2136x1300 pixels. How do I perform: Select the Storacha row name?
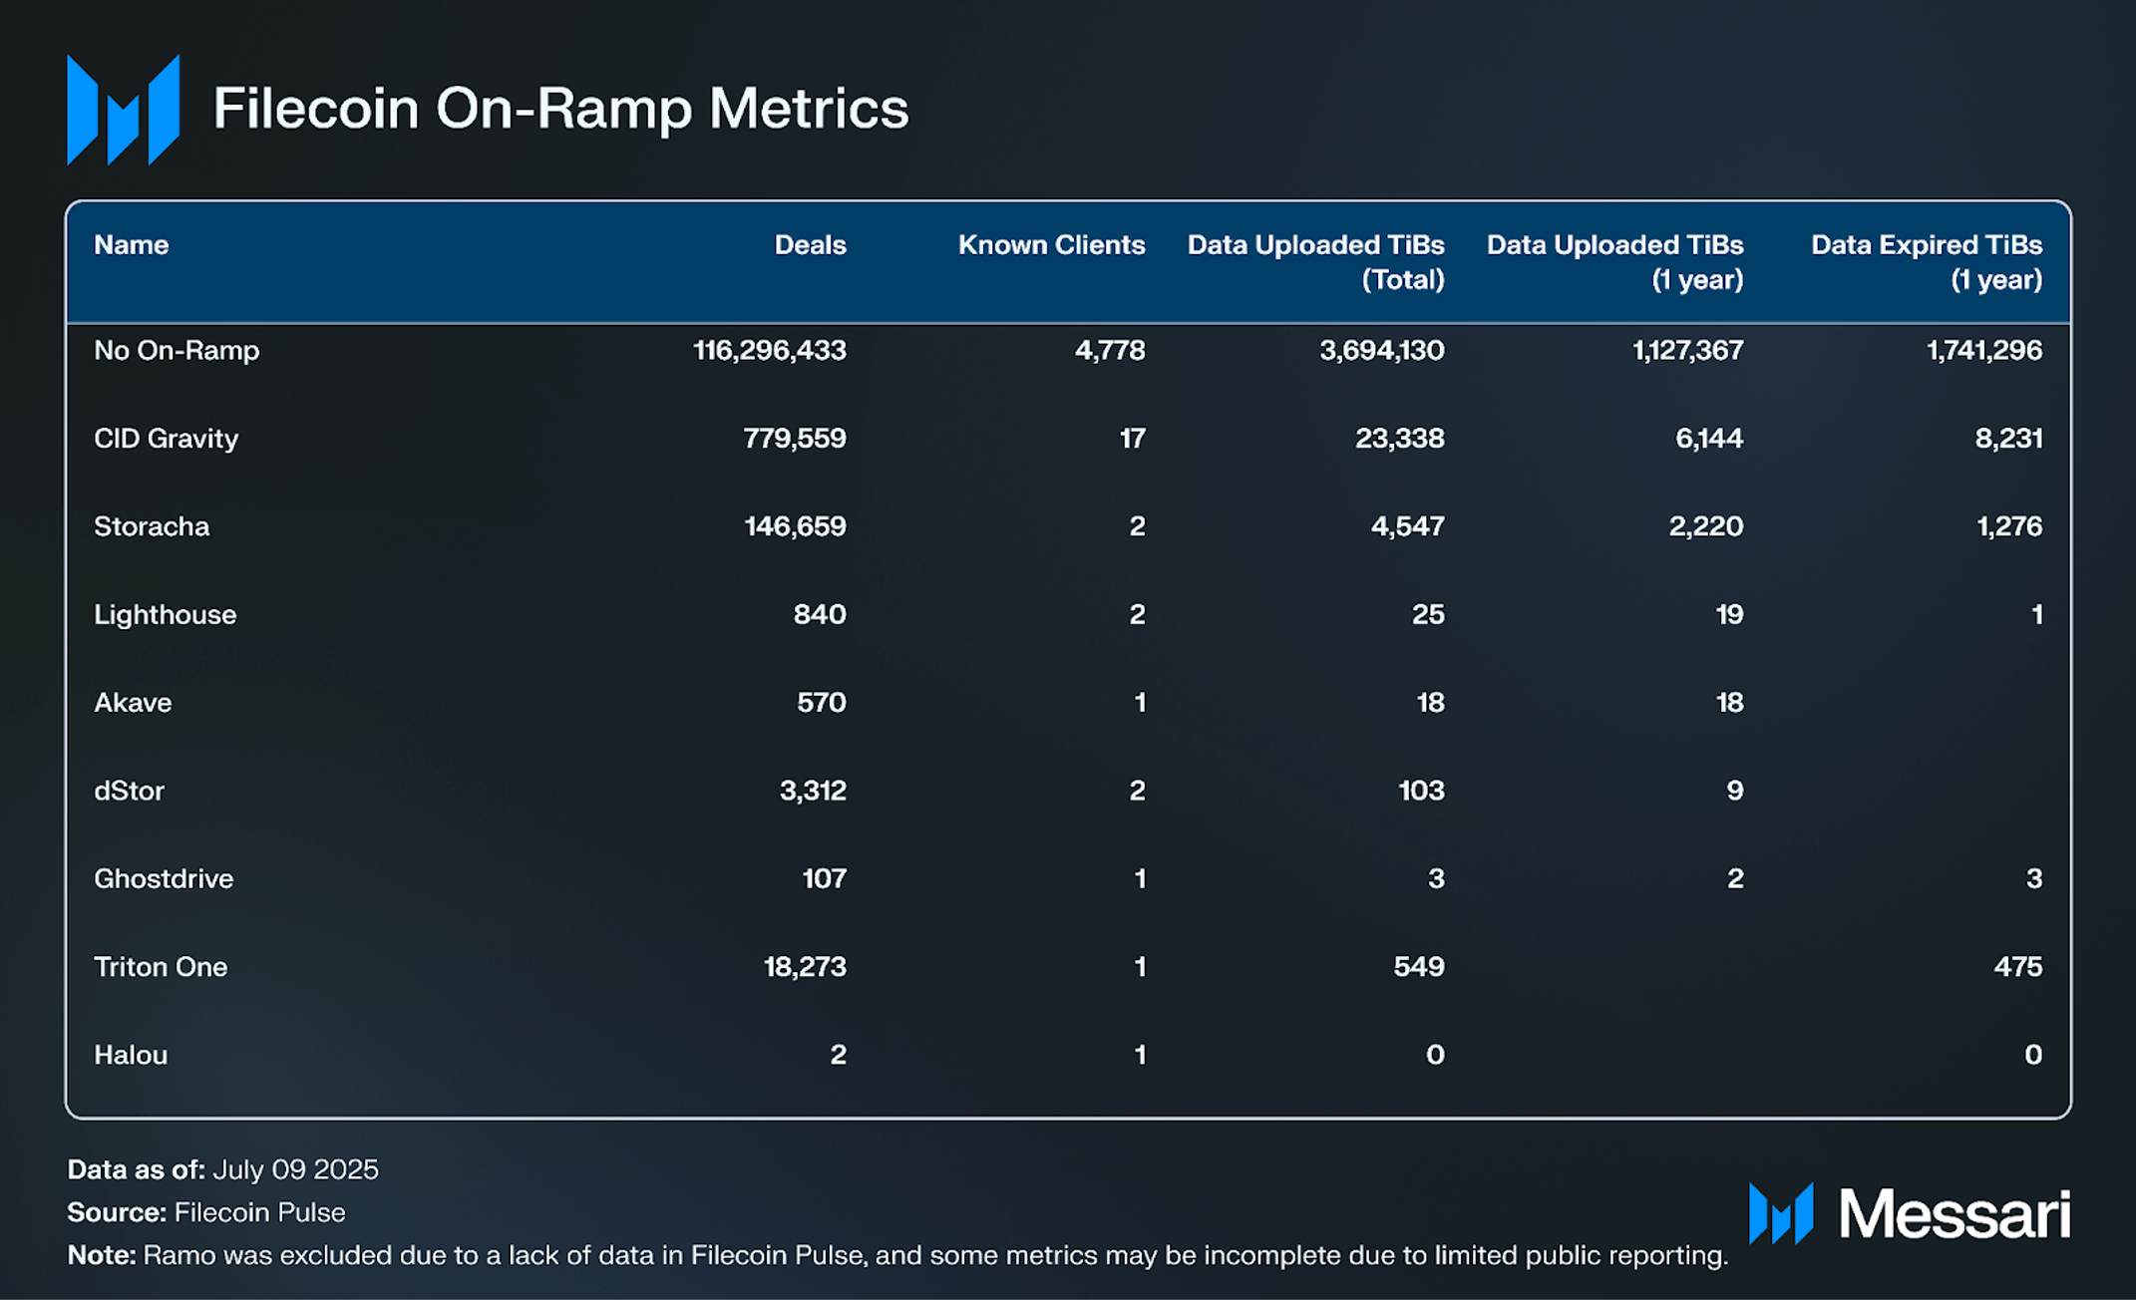click(152, 526)
